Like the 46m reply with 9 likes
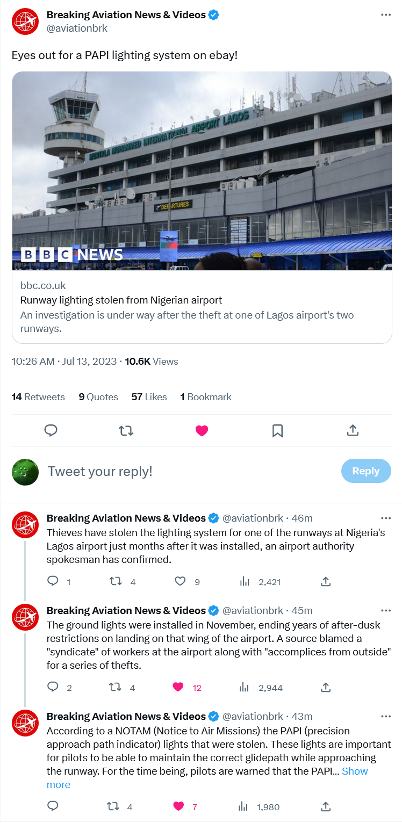This screenshot has height=823, width=402. 181,581
